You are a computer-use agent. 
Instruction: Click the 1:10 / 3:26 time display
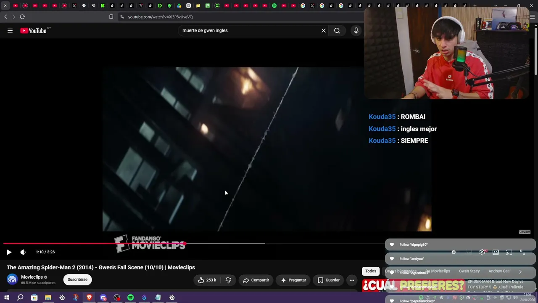coord(45,252)
